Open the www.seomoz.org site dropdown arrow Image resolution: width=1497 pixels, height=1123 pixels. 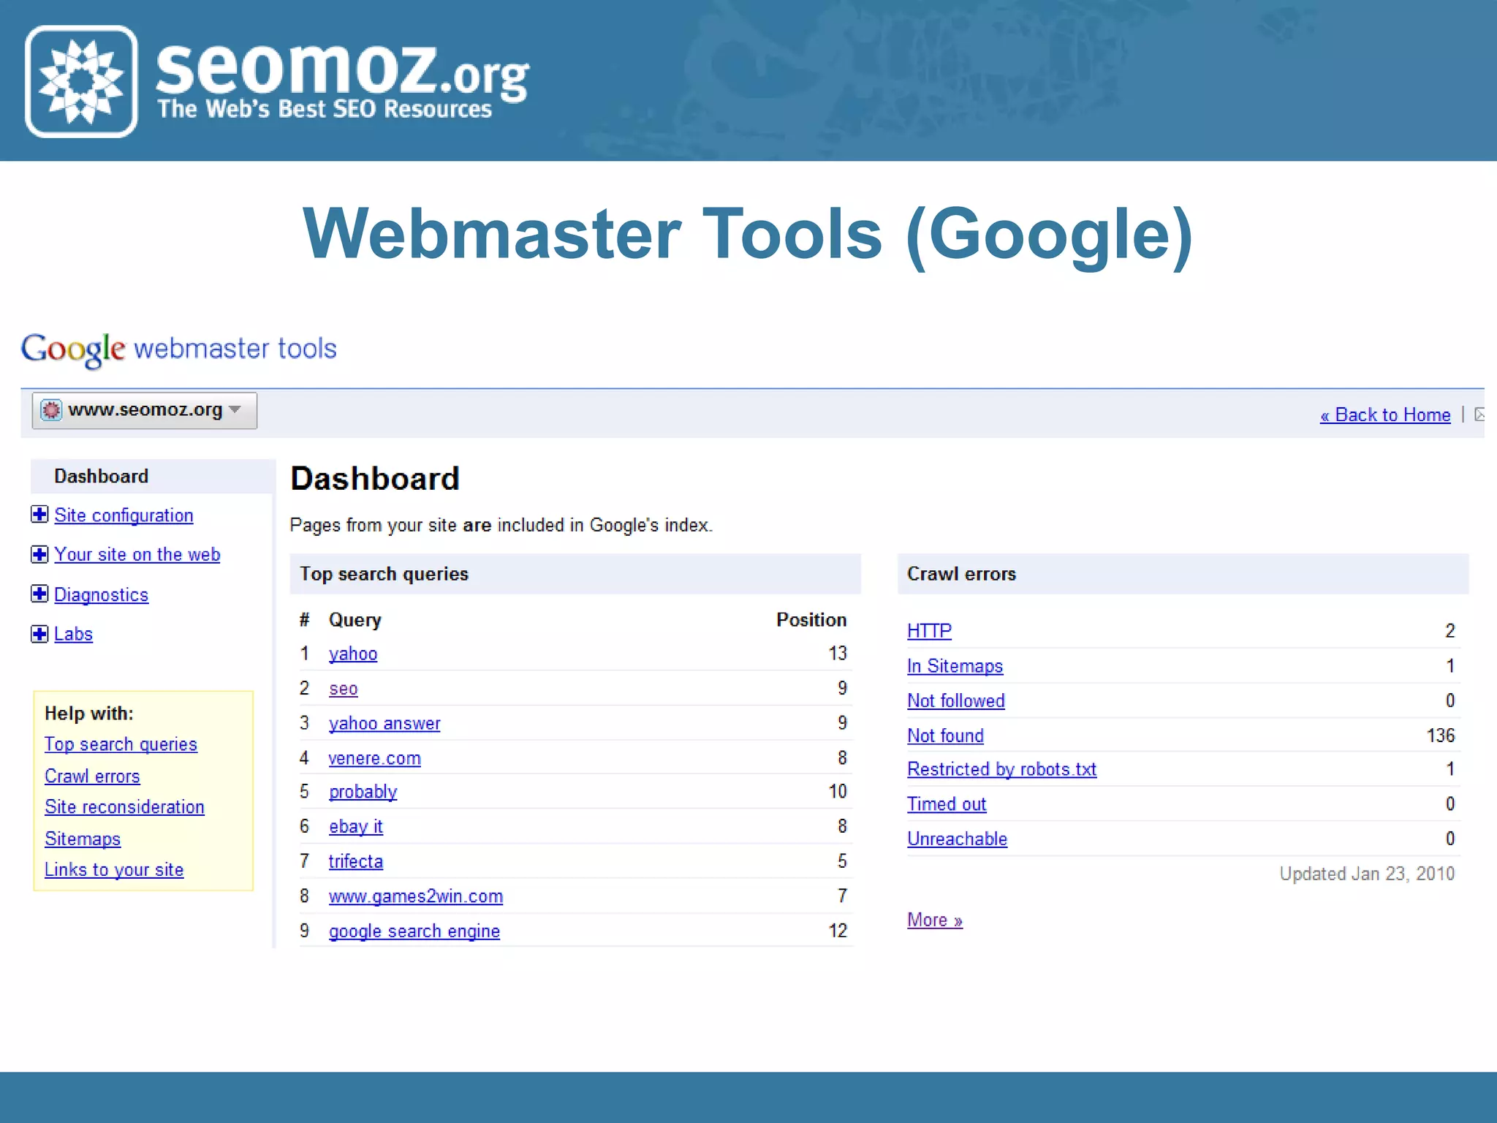pos(235,409)
